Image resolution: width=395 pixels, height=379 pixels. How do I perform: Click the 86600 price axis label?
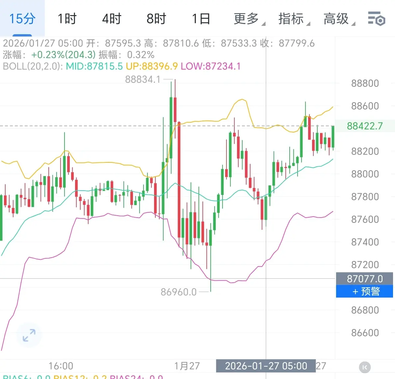pos(365,333)
